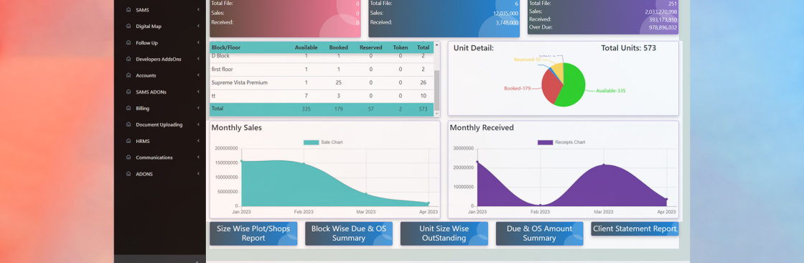This screenshot has height=263, width=804.
Task: Expand the Digital Map chevron
Action: coord(198,26)
